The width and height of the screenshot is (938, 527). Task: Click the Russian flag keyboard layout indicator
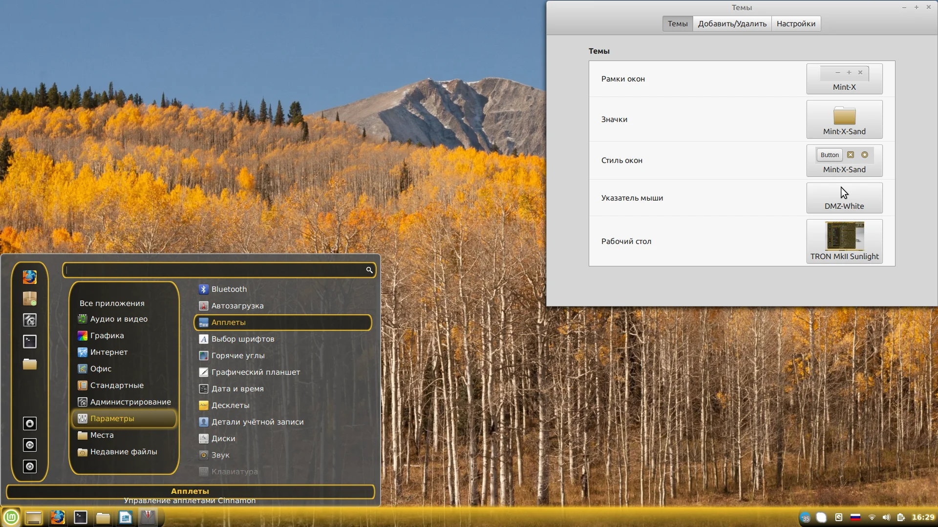[855, 517]
